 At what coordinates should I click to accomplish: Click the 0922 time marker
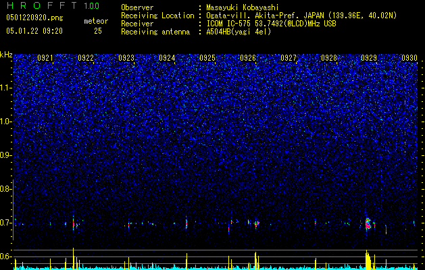coord(86,58)
